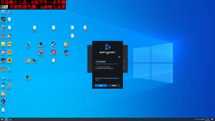Open the Recycle Bin desktop icon
215x121 pixels.
pyautogui.click(x=3, y=12)
